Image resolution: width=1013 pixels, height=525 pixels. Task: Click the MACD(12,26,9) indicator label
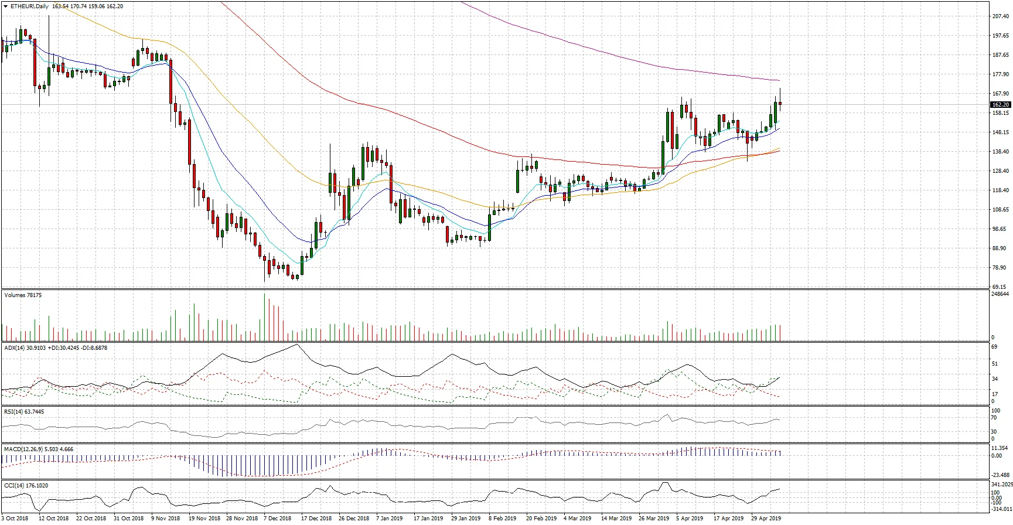[22, 449]
